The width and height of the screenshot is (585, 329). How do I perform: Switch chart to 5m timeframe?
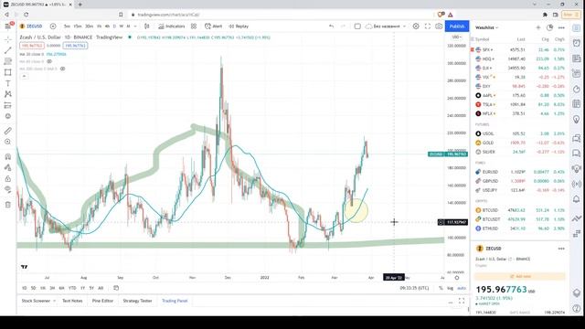(x=67, y=27)
